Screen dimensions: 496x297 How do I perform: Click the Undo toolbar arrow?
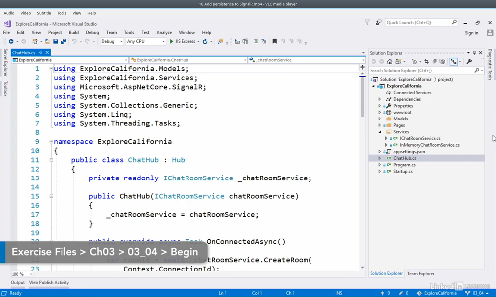point(74,42)
